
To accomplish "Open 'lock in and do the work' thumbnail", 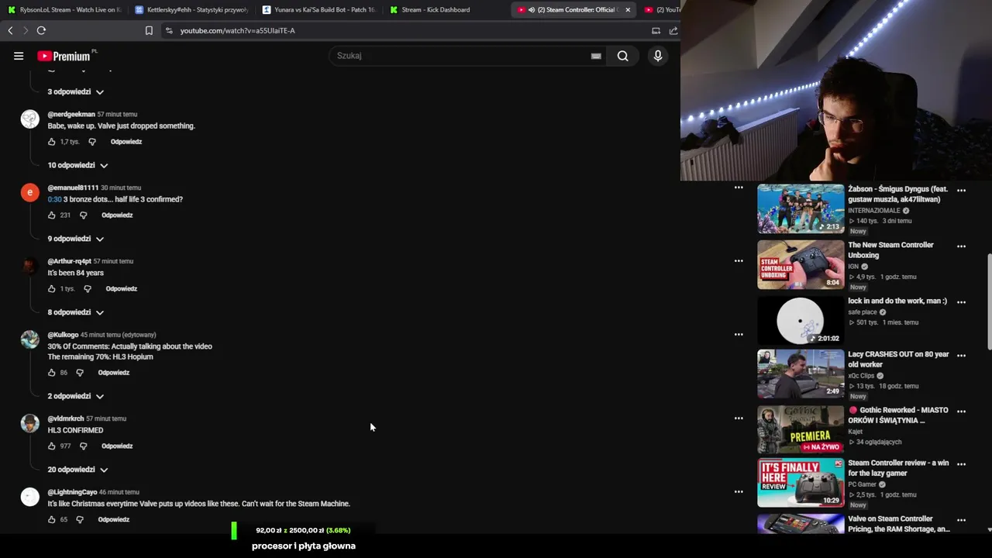I will pos(801,320).
